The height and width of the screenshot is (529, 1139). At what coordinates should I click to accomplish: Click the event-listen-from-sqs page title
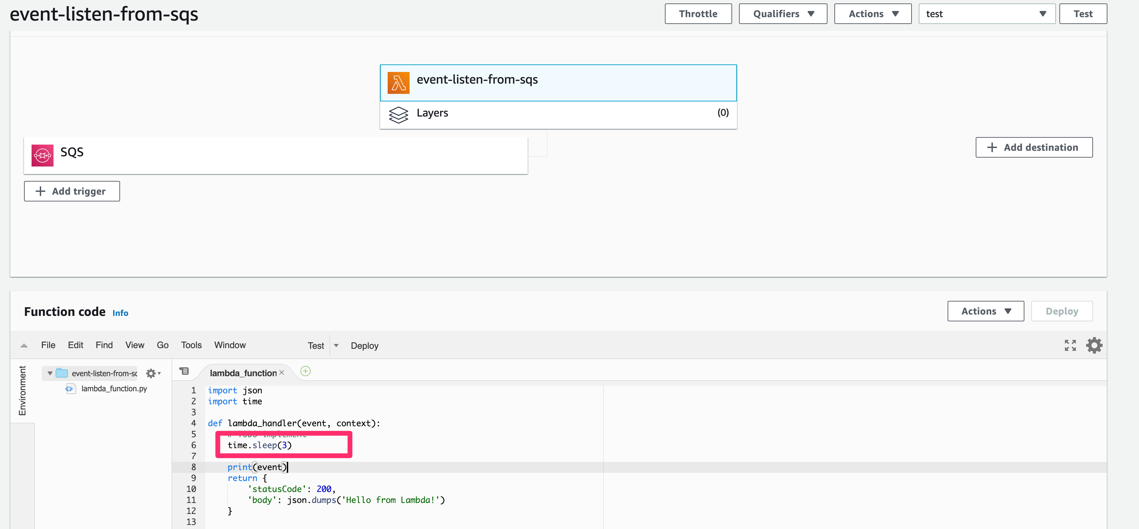104,14
